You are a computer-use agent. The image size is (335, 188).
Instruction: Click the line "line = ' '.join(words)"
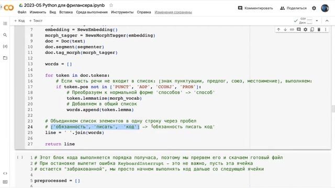click(74, 133)
